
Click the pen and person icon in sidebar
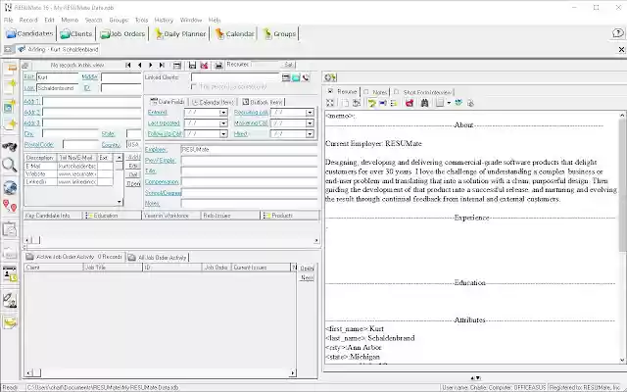(x=10, y=300)
